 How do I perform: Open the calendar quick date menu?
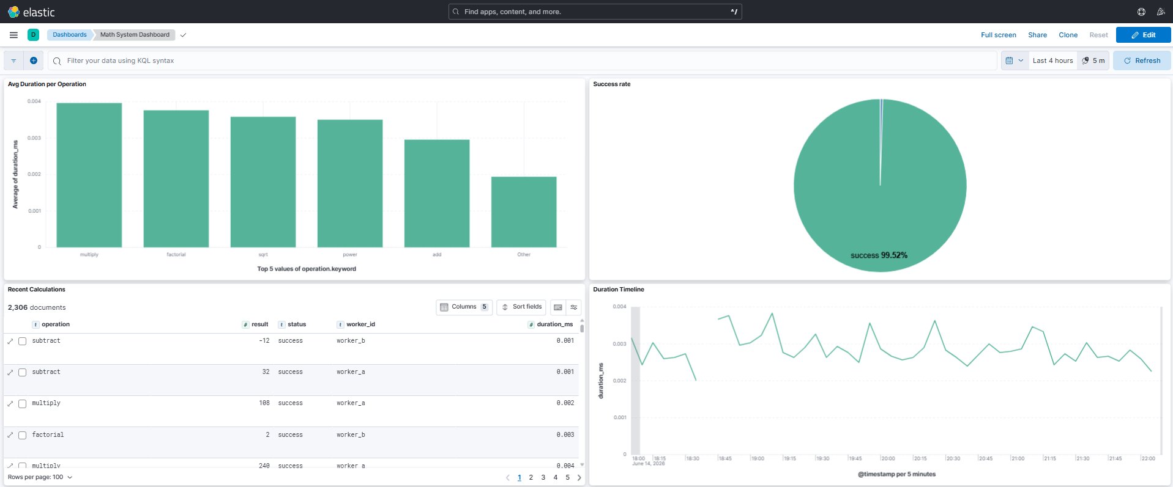click(1015, 60)
